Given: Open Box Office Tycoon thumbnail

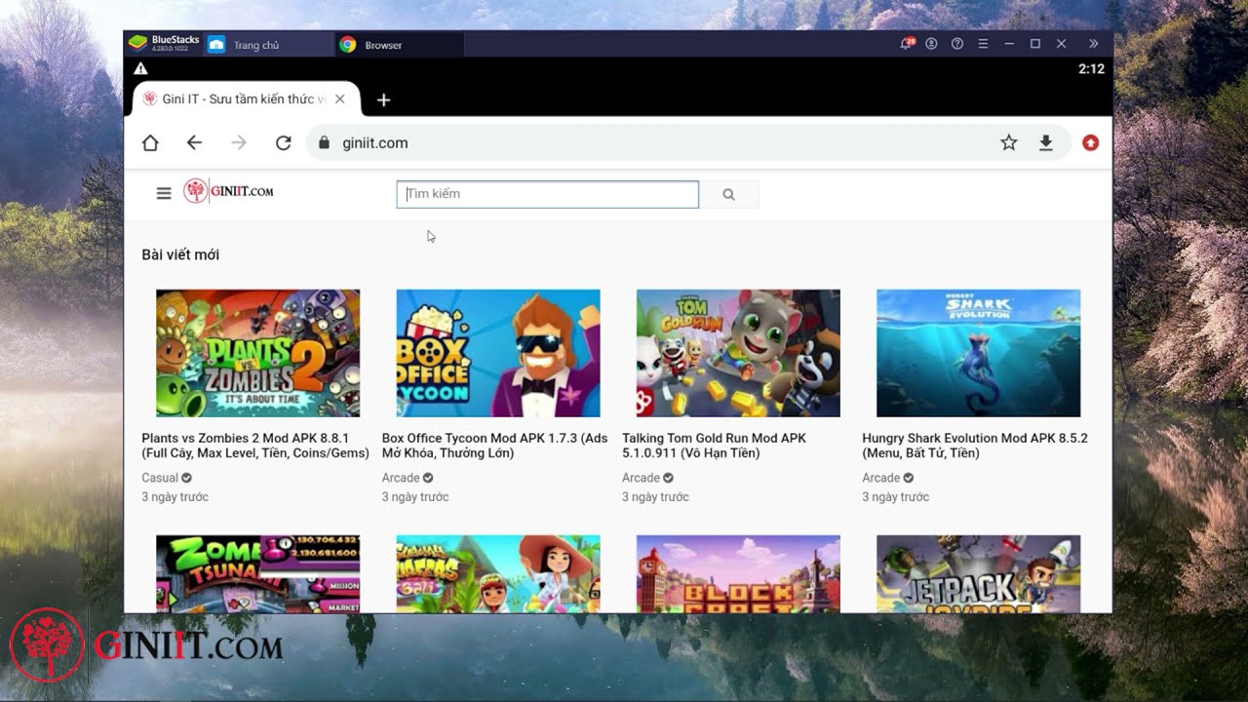Looking at the screenshot, I should [498, 353].
